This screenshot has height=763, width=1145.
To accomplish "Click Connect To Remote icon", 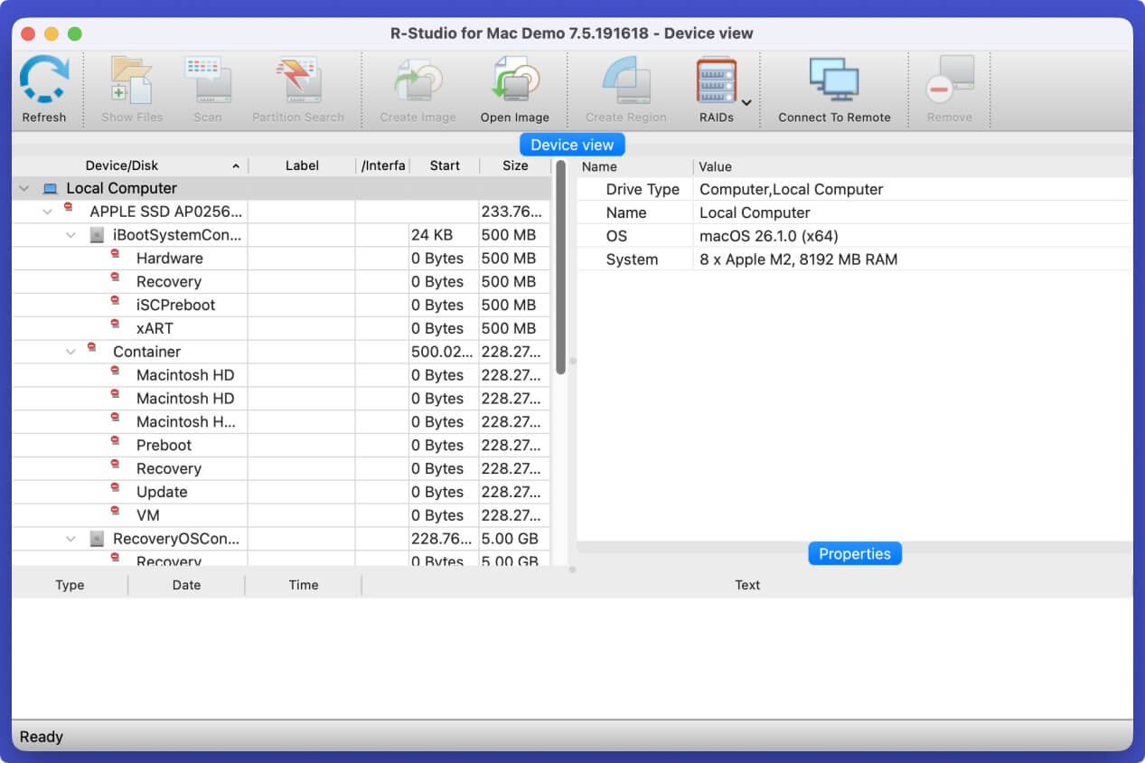I will [833, 81].
